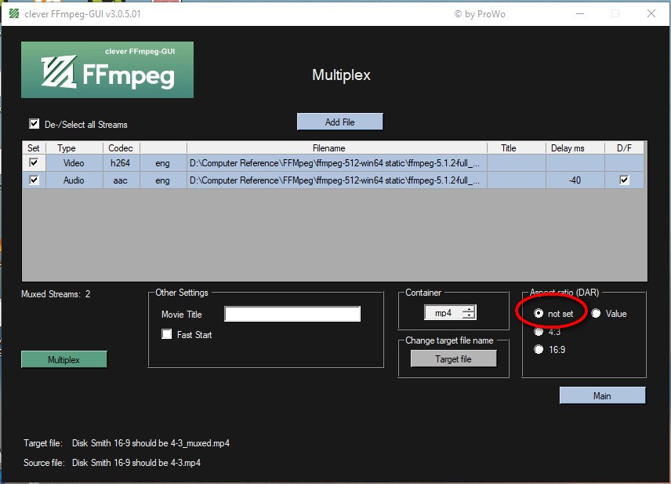Return to the Main screen button
The width and height of the screenshot is (671, 484).
point(603,396)
